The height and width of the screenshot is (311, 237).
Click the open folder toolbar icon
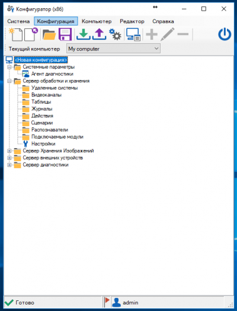[x=49, y=35]
